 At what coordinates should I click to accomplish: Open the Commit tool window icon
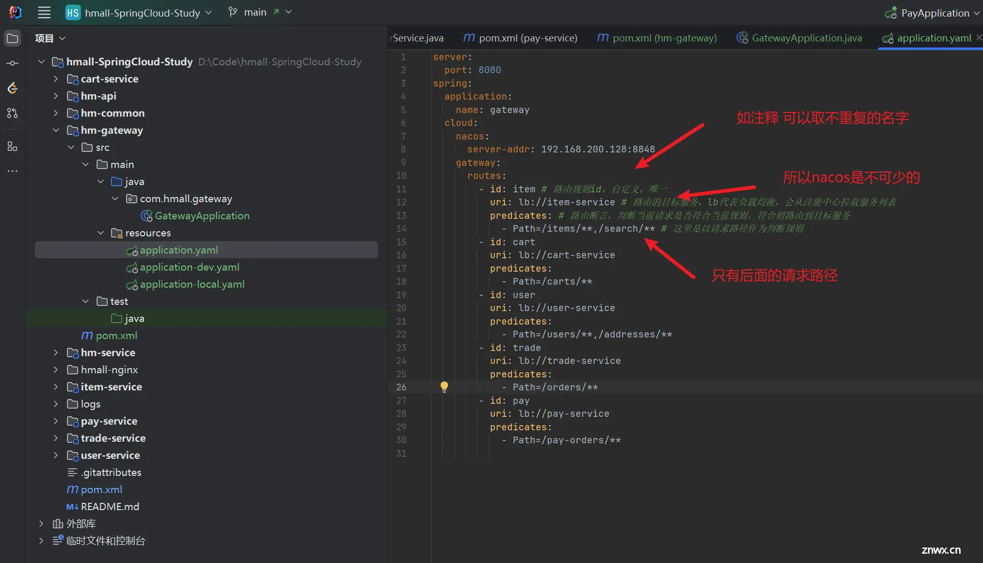(12, 63)
